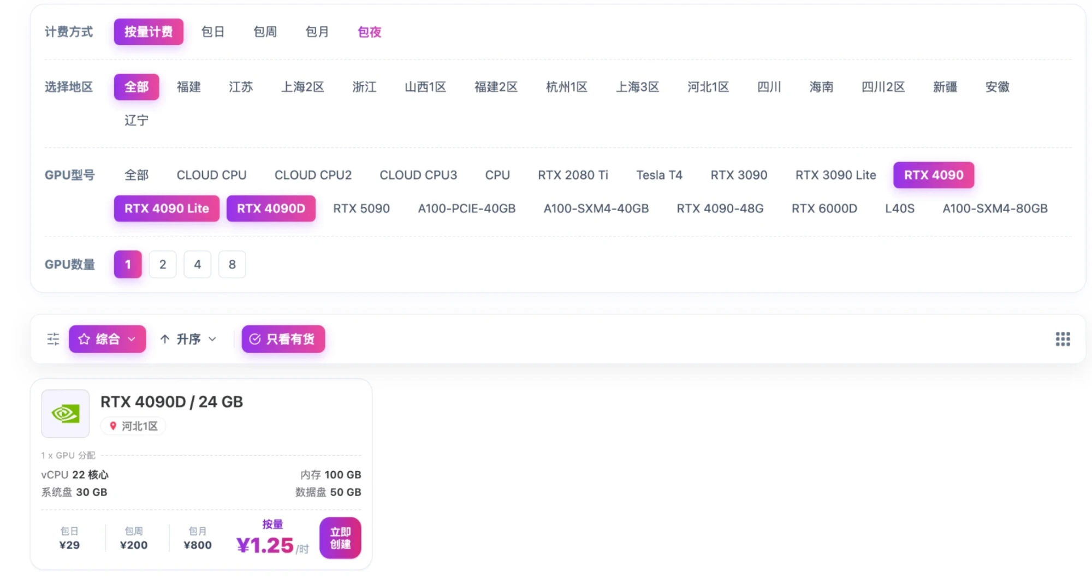Viewport: 1092px width, 584px height.
Task: Click the NVIDIA logo on RTX 4090D card
Action: click(x=66, y=413)
